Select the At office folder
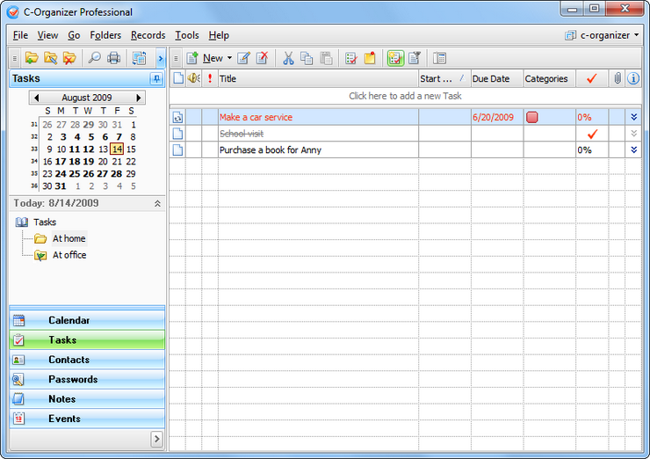650x459 pixels. coord(69,255)
